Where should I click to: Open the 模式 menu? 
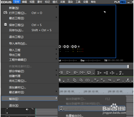[x=55, y=2]
